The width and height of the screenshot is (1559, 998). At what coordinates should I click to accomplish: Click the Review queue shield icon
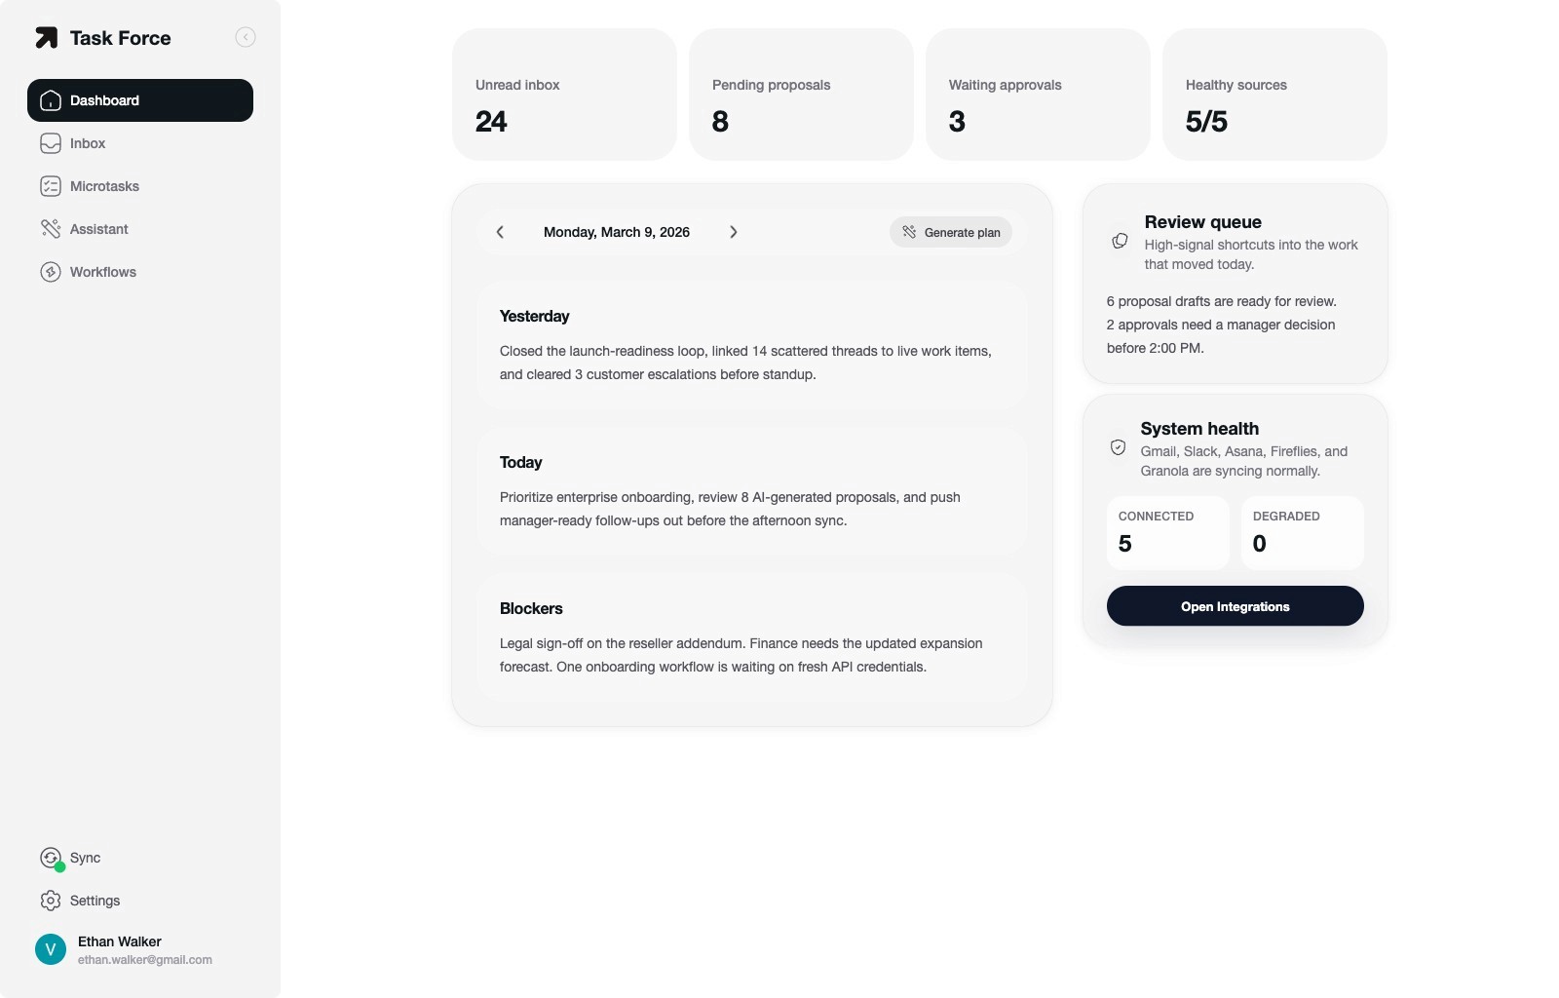click(1120, 241)
